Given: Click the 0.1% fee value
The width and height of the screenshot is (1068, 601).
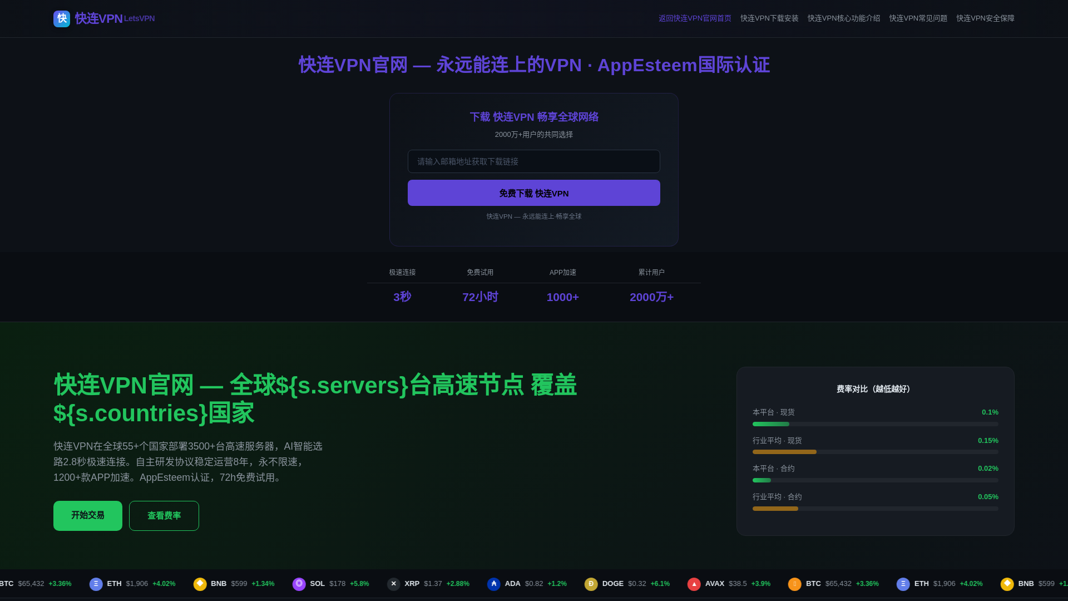Looking at the screenshot, I should 990,412.
